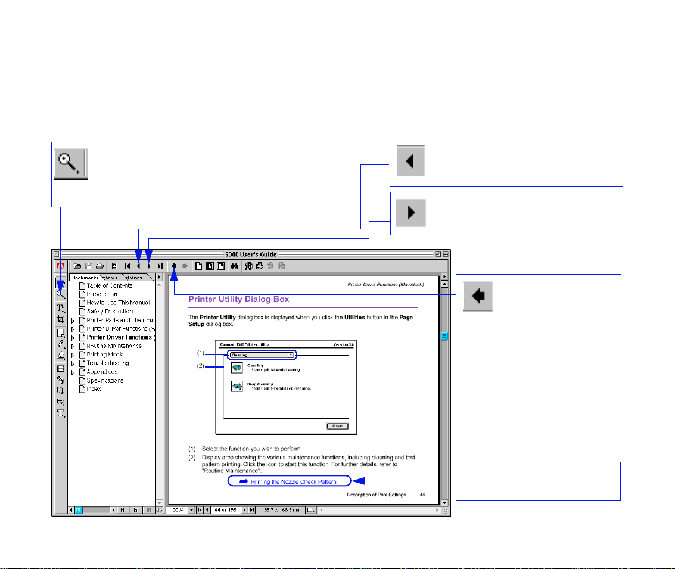
Task: Click previous page arrow in status bar
Action: pyautogui.click(x=207, y=510)
